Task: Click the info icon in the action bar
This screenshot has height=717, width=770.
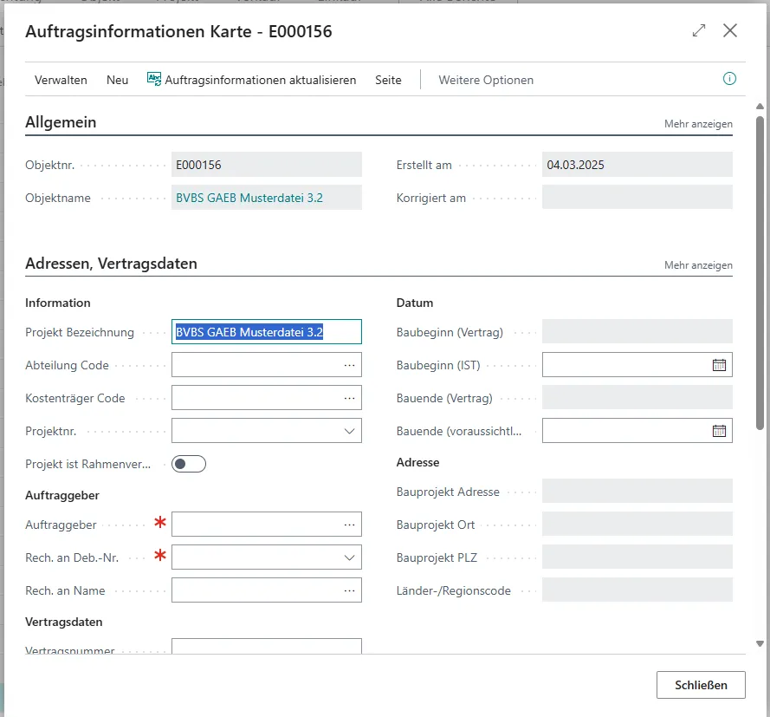Action: coord(729,79)
